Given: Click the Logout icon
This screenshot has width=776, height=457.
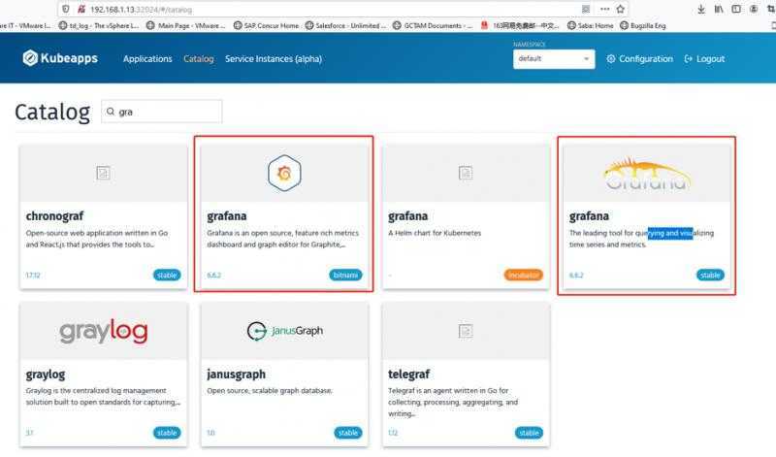Looking at the screenshot, I should (688, 58).
